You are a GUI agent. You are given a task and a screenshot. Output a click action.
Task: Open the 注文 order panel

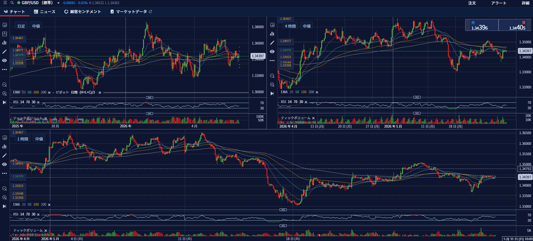point(472,3)
